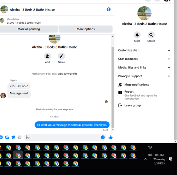Choose a sticker icon in composer
This screenshot has height=175, width=177.
(13, 137)
